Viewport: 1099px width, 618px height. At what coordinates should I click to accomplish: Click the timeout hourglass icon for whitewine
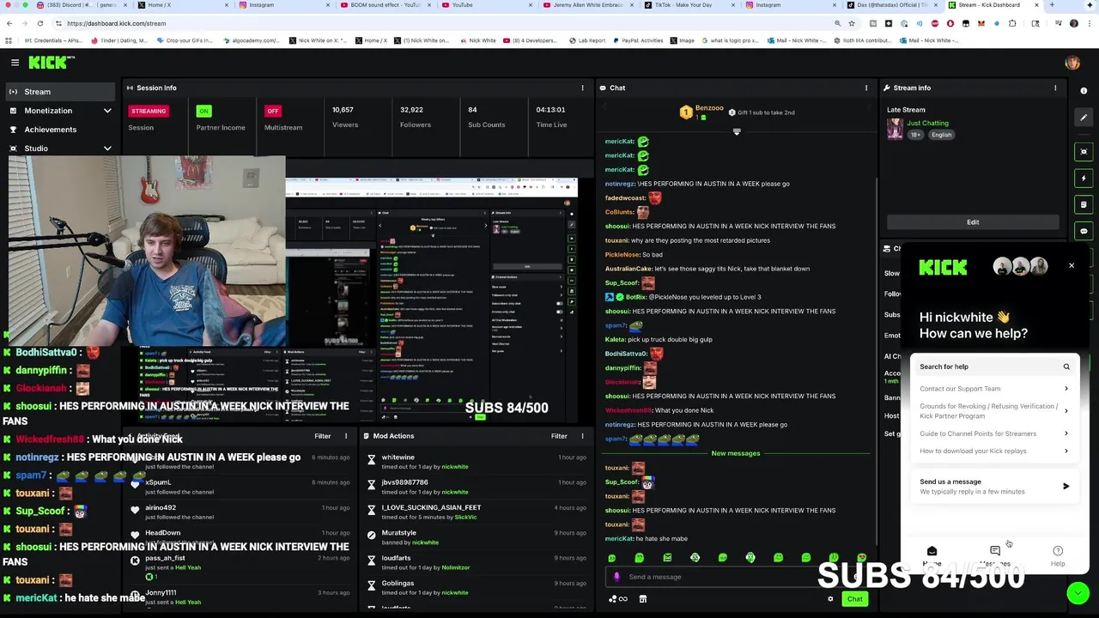[371, 461]
